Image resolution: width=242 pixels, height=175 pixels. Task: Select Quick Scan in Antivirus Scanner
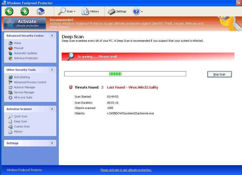pos(21,116)
